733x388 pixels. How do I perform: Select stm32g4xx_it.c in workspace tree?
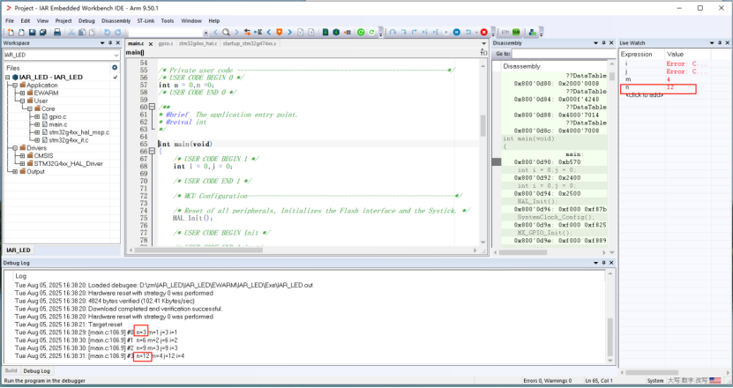(x=69, y=140)
